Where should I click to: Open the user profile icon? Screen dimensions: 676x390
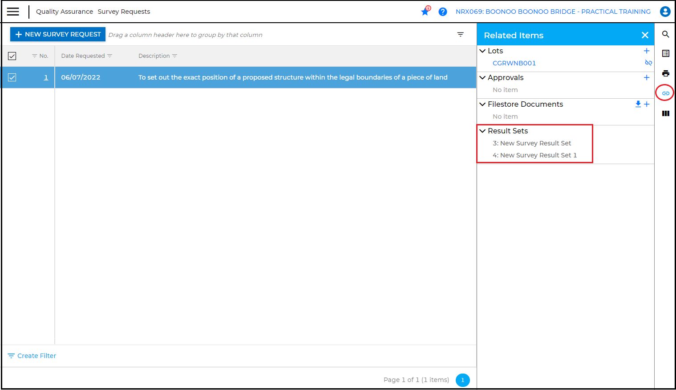coord(665,12)
